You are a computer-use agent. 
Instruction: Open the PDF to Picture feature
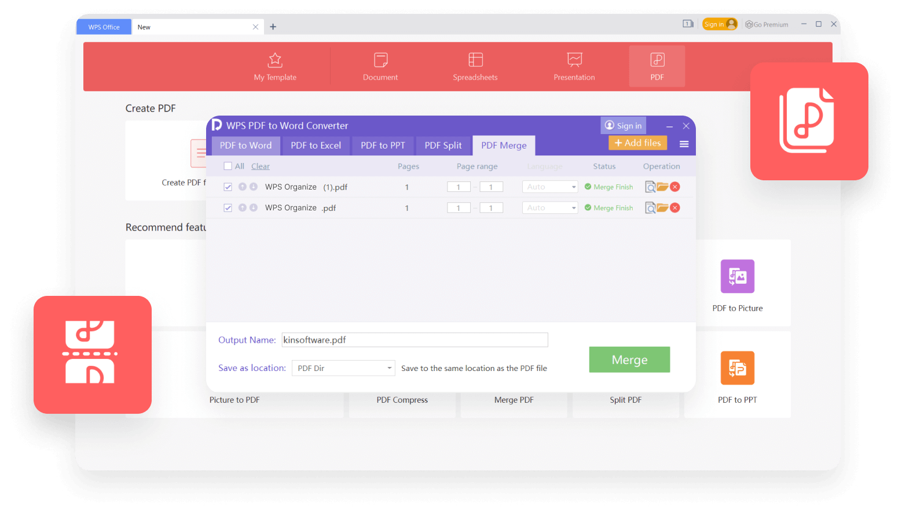pos(737,284)
